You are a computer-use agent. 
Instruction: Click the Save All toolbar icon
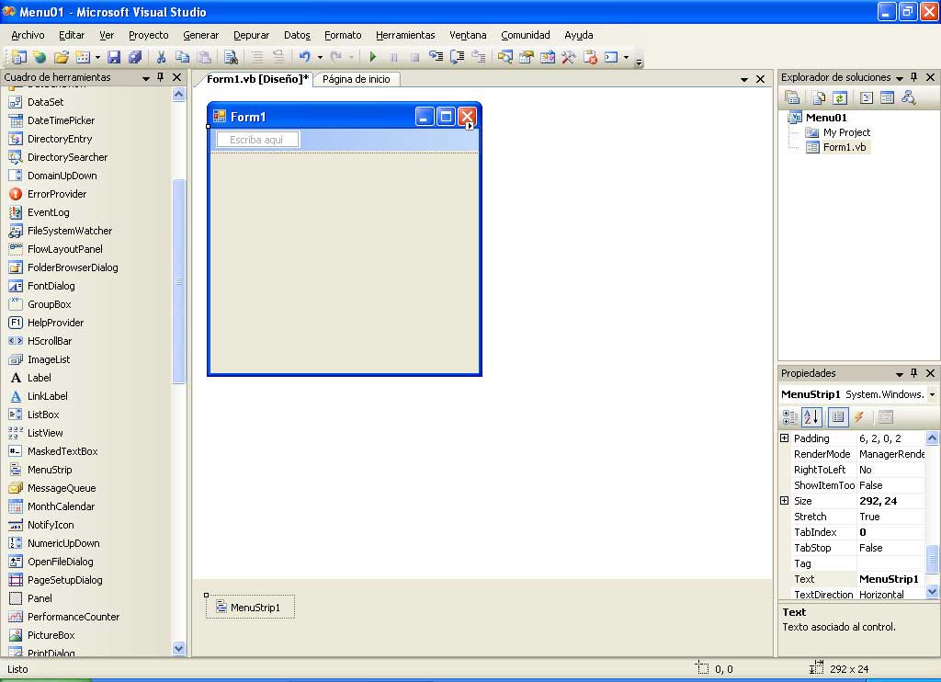135,57
